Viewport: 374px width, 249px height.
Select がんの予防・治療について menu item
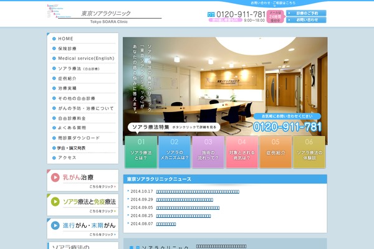(83, 108)
